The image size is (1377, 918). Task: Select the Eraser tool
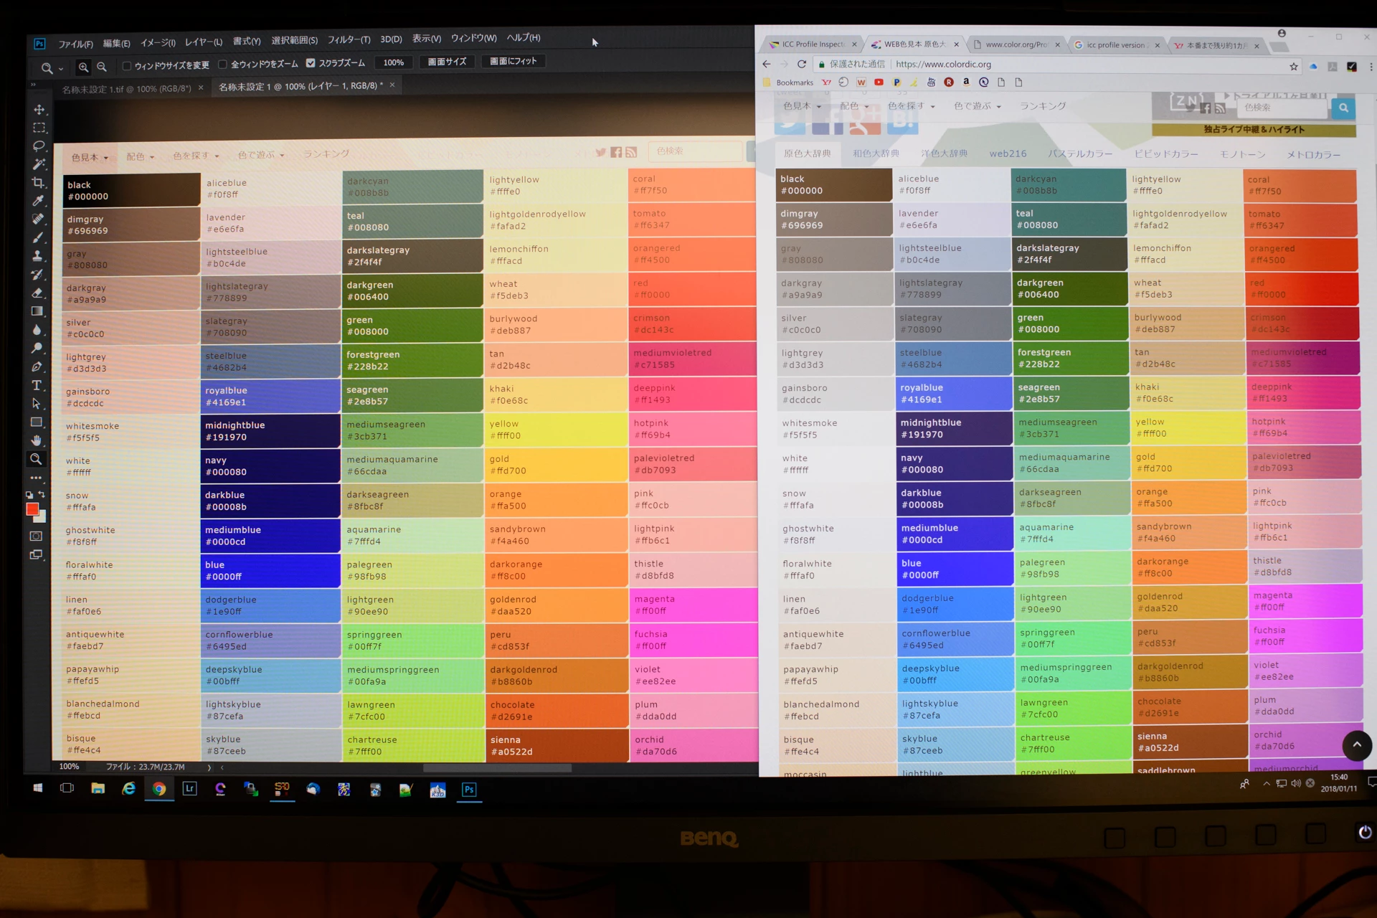tap(38, 293)
